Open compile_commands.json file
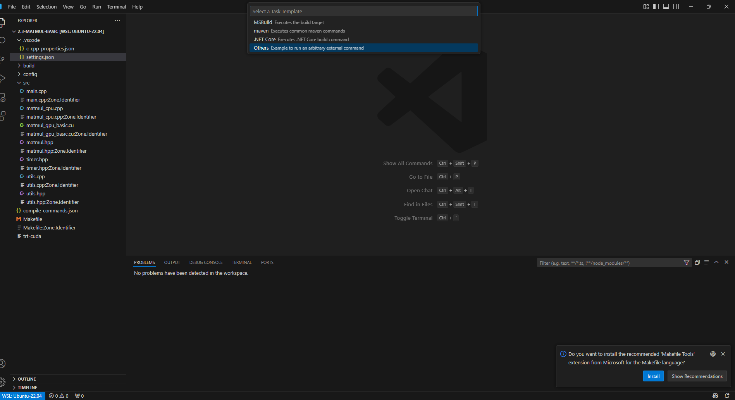Image resolution: width=735 pixels, height=400 pixels. (50, 210)
